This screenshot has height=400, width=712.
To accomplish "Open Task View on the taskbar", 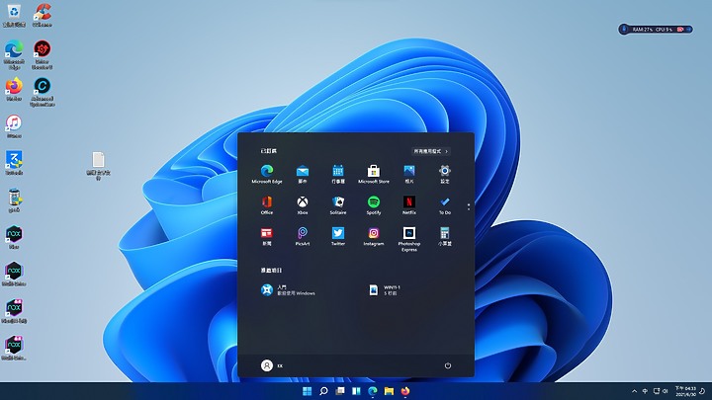I will click(x=339, y=391).
